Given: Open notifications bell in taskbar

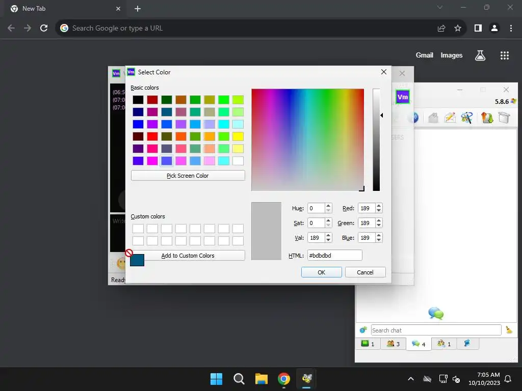Looking at the screenshot, I should (x=508, y=379).
